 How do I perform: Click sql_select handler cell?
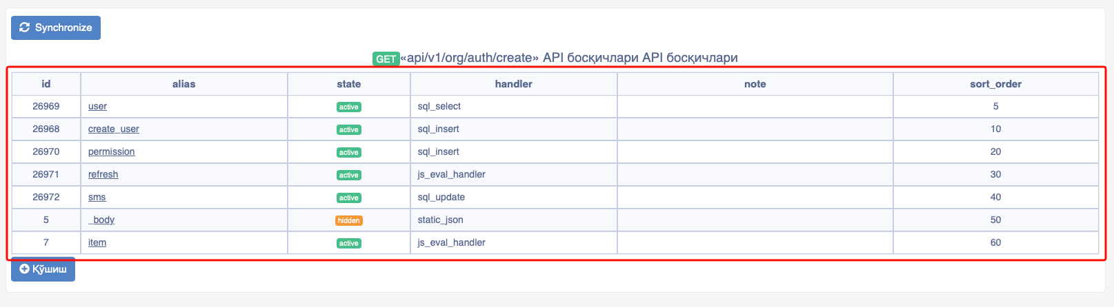coord(514,106)
